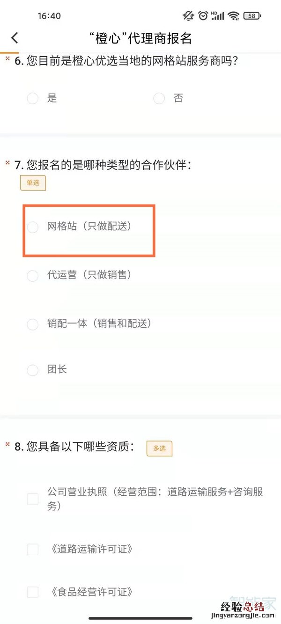
Task: Tap the cellular signal icon
Action: 218,16
